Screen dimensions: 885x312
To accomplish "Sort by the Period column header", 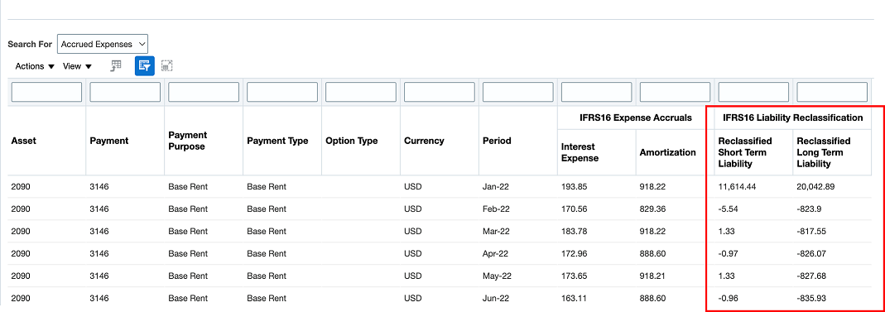I will (497, 141).
